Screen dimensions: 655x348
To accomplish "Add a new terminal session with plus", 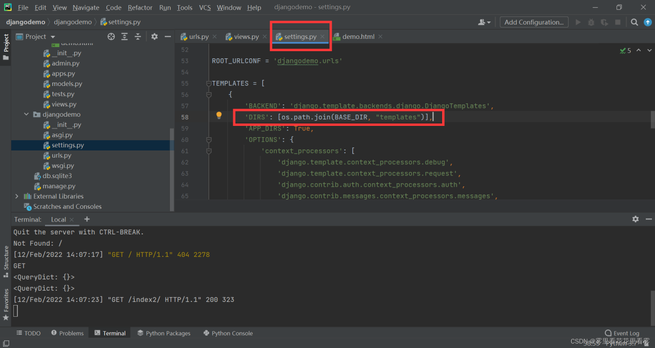I will click(87, 219).
